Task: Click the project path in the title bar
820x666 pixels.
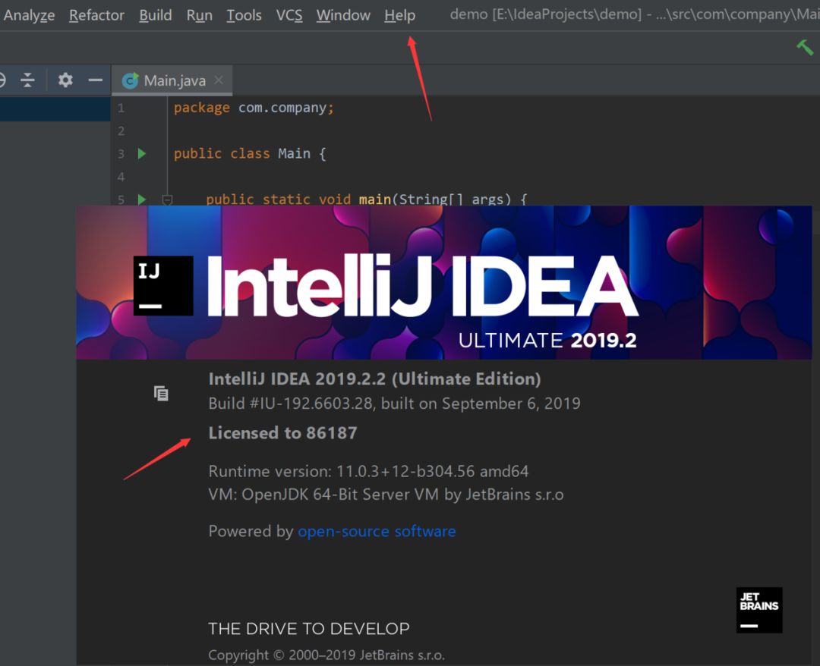Action: (635, 14)
